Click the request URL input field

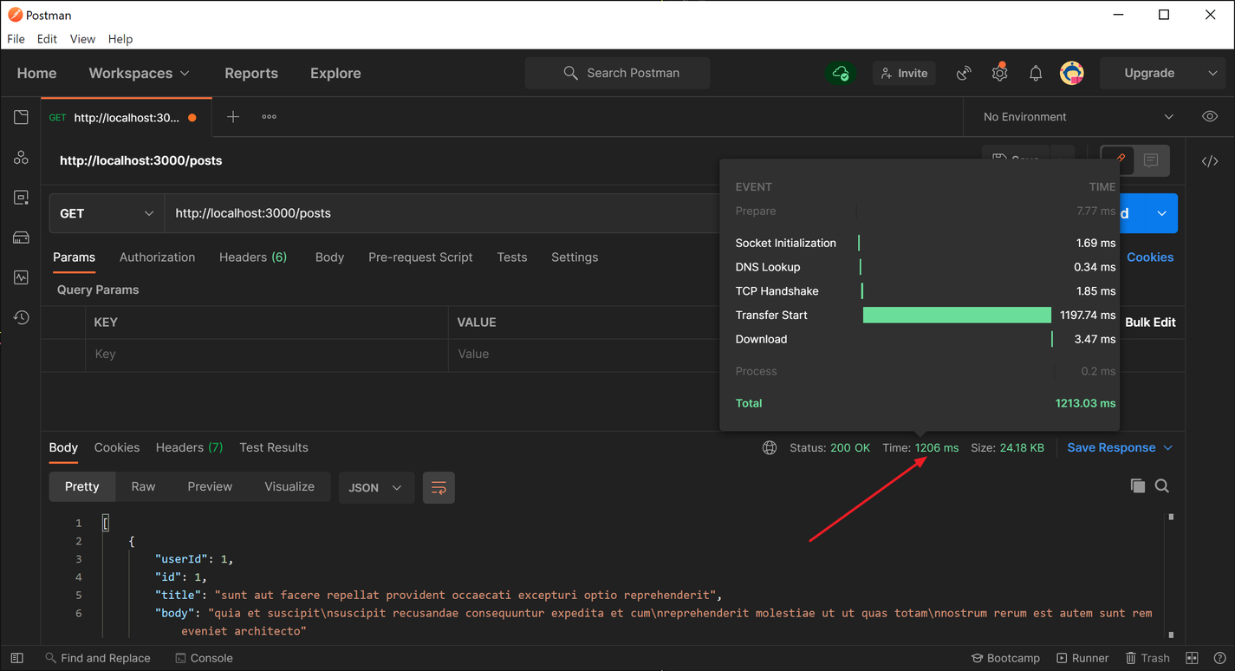(x=433, y=213)
